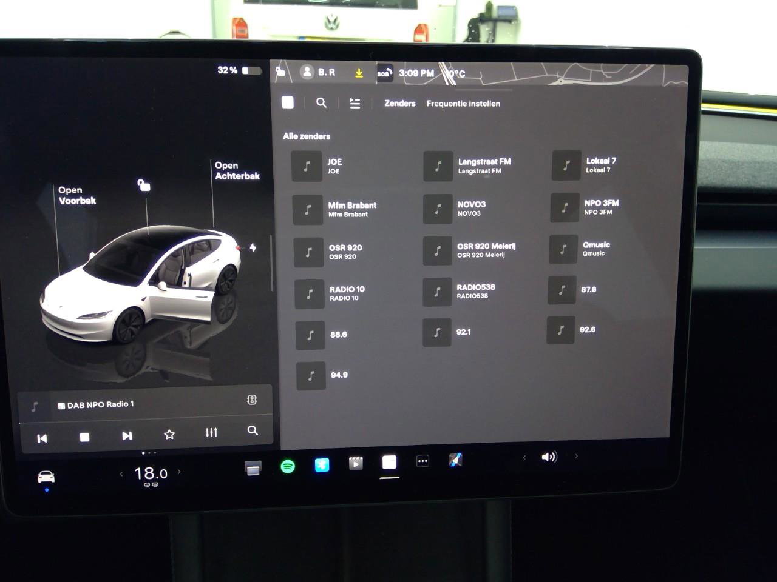Tap the white square radio source icon
The width and height of the screenshot is (777, 582).
[288, 102]
